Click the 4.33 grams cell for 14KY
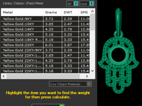The image size is (142, 106). (53, 29)
